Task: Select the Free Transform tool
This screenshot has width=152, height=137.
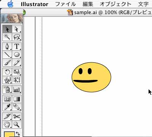Action: [x=17, y=80]
